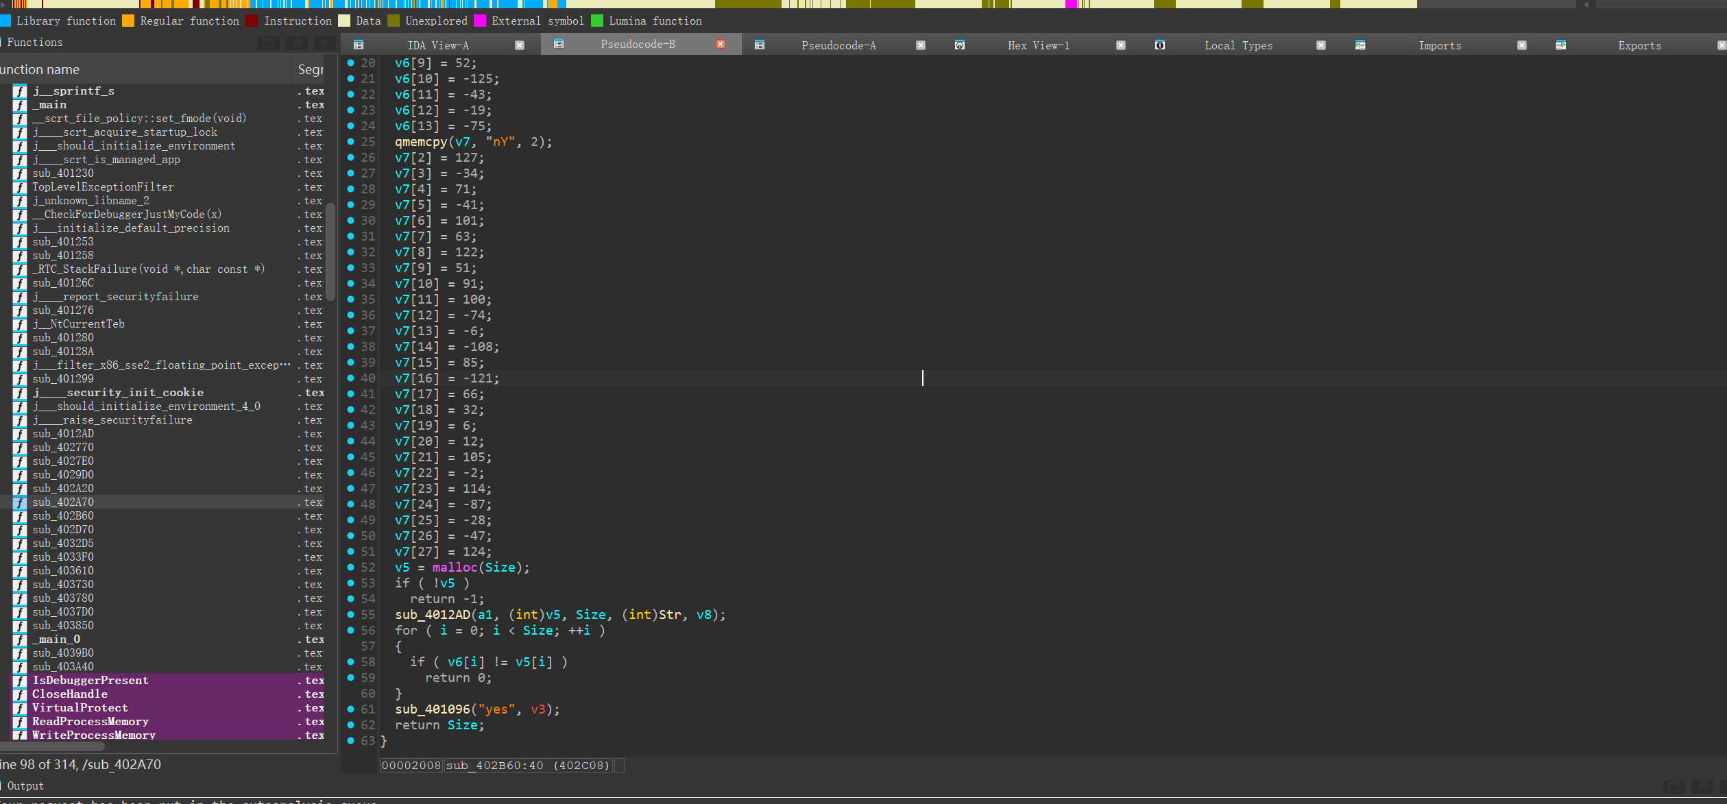The height and width of the screenshot is (804, 1727).
Task: Click the navigation band left arrow
Action: tap(1586, 4)
